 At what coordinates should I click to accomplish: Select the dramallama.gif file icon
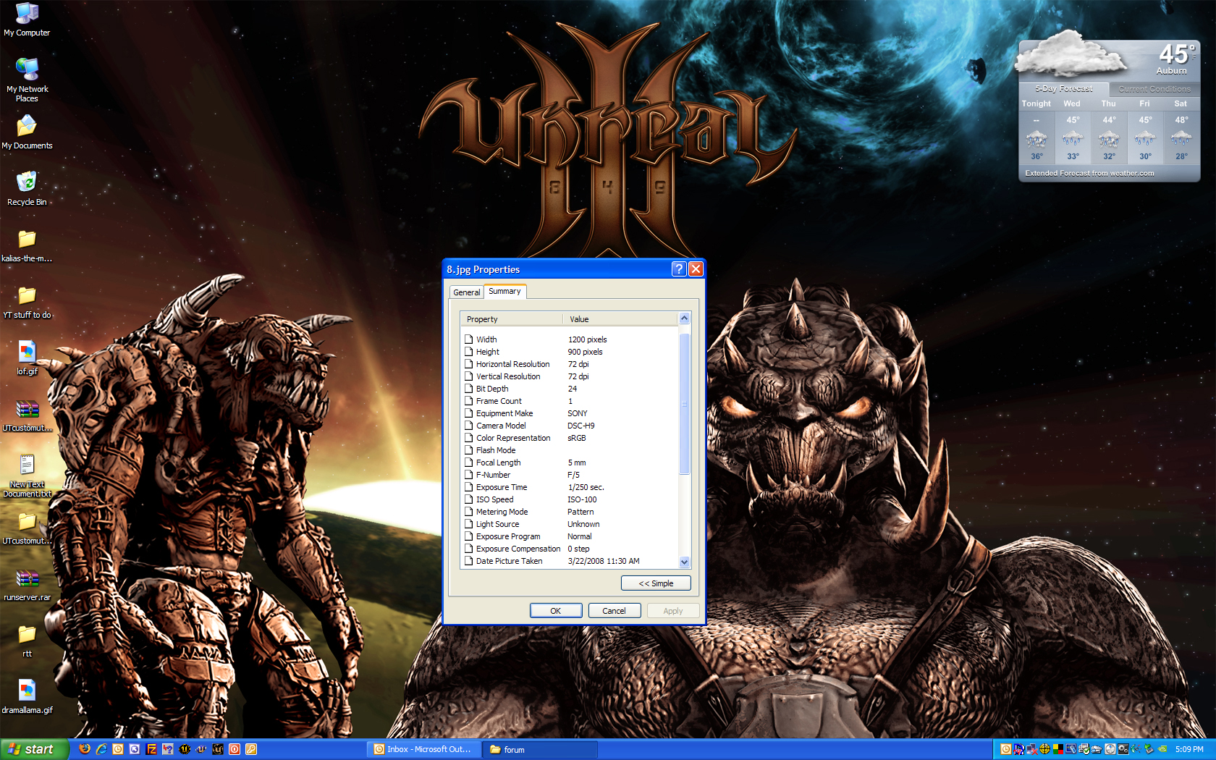pos(27,698)
